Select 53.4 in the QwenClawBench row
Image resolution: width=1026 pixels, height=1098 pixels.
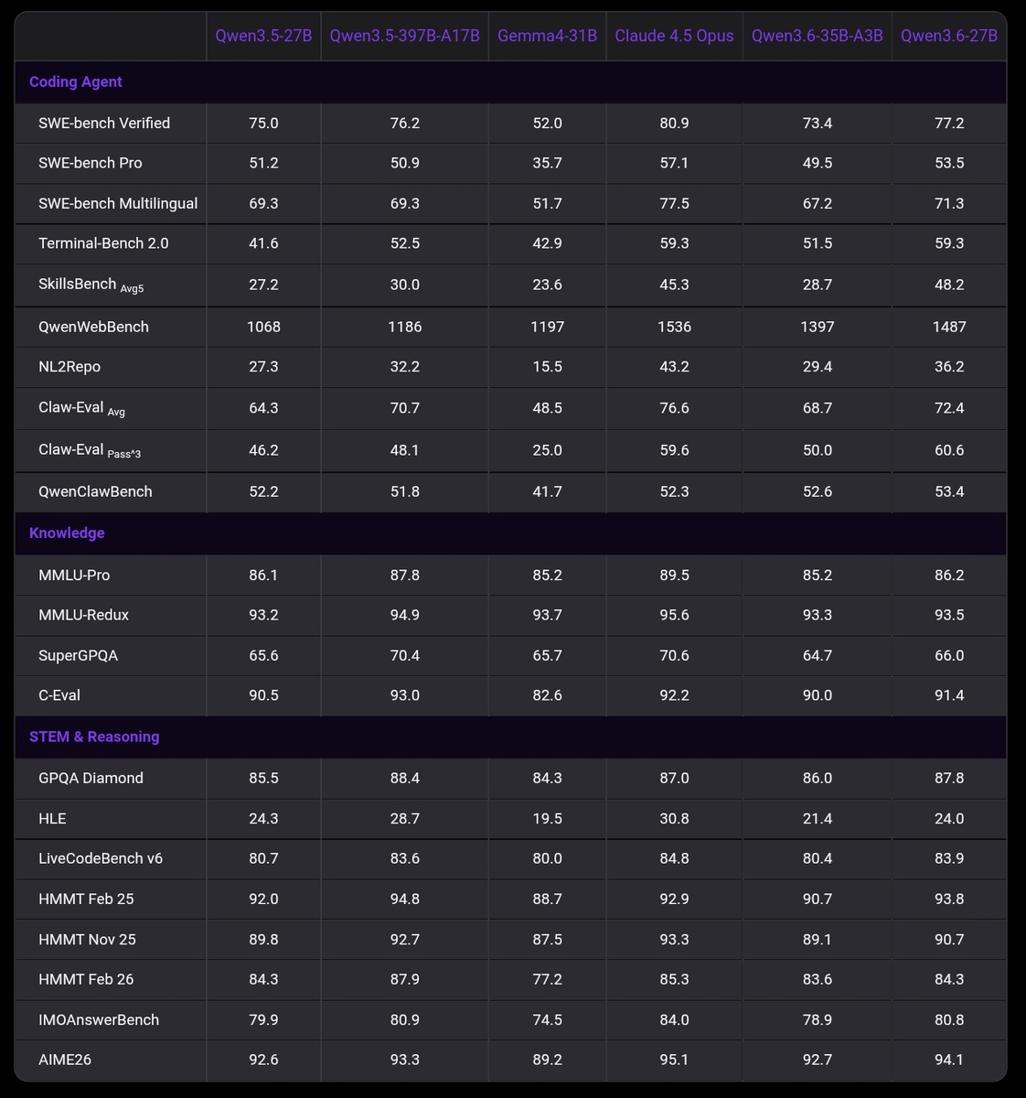coord(949,491)
